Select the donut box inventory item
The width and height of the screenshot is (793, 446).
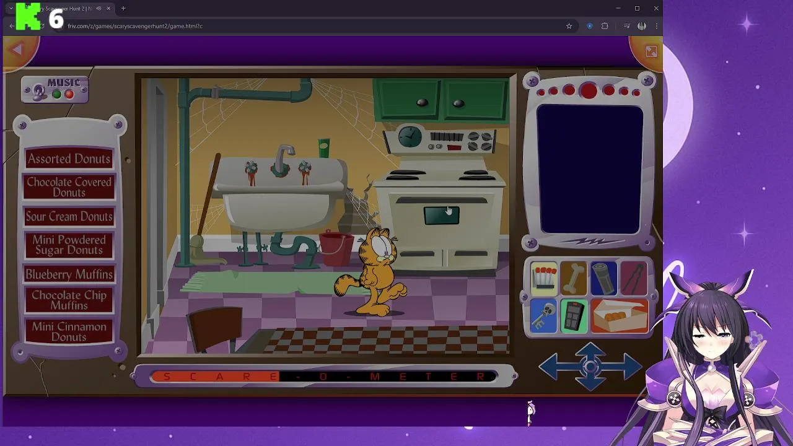pos(620,315)
